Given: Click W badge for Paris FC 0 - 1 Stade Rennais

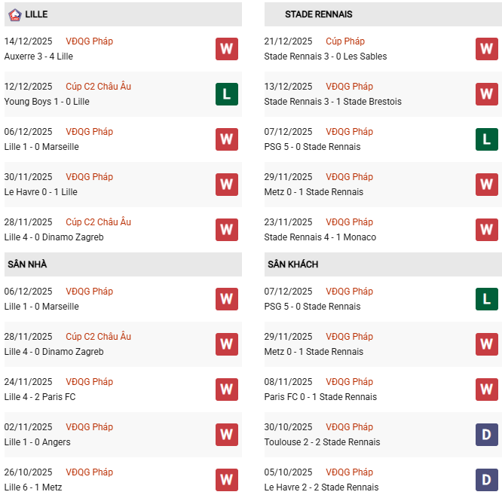Looking at the screenshot, I should [487, 390].
